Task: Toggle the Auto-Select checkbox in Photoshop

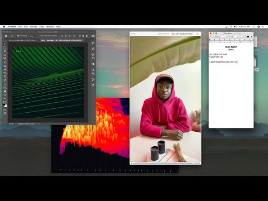Action: (x=18, y=36)
